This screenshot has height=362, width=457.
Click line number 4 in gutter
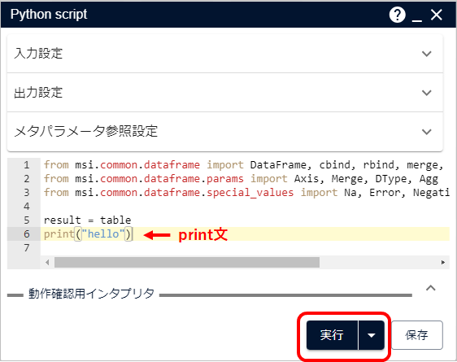point(27,207)
